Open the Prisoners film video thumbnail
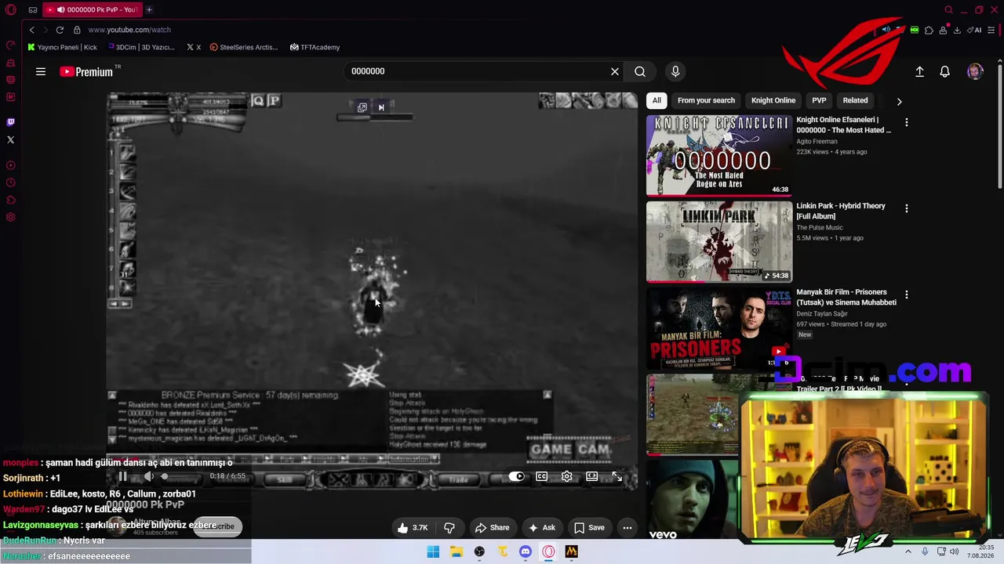This screenshot has width=1004, height=564. tap(719, 327)
